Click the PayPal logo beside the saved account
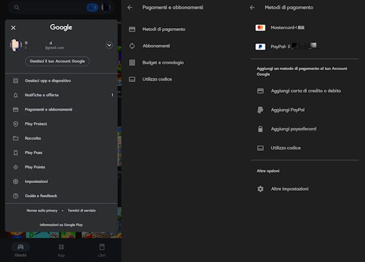365x262 pixels. point(260,47)
